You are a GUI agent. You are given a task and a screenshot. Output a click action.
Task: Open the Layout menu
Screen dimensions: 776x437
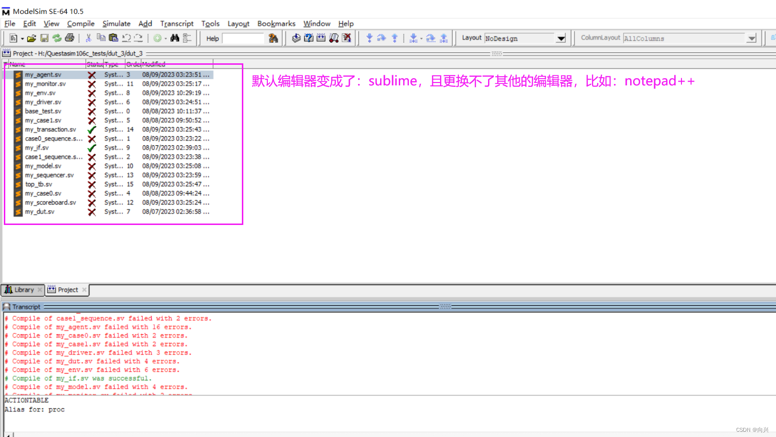[238, 24]
